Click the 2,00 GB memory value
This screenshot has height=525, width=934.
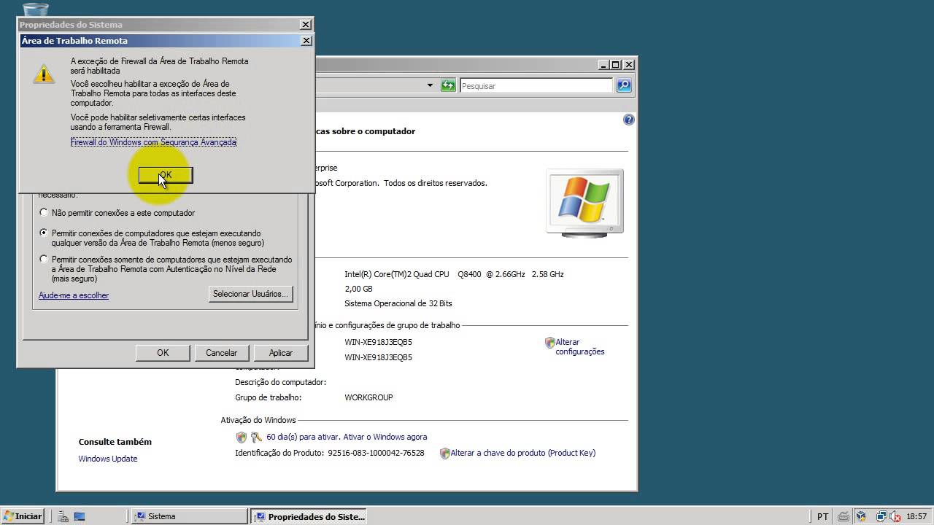click(358, 289)
